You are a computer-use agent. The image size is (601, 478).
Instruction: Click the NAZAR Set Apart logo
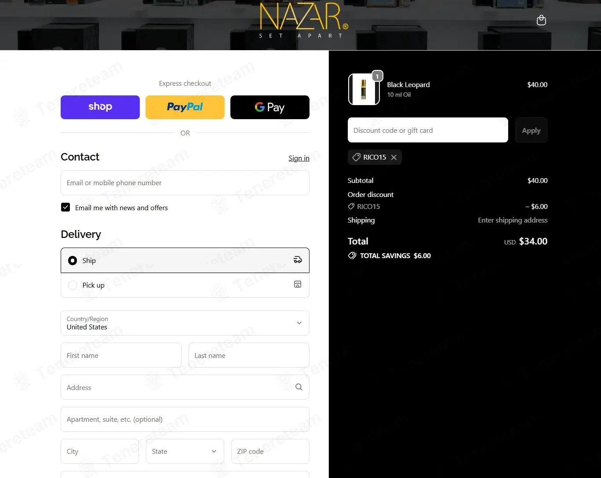tap(304, 21)
